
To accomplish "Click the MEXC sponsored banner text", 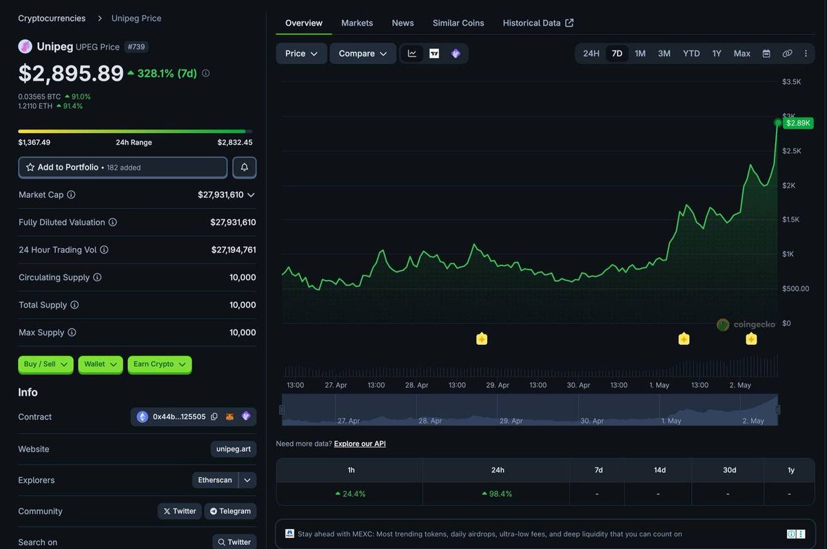I will (490, 534).
